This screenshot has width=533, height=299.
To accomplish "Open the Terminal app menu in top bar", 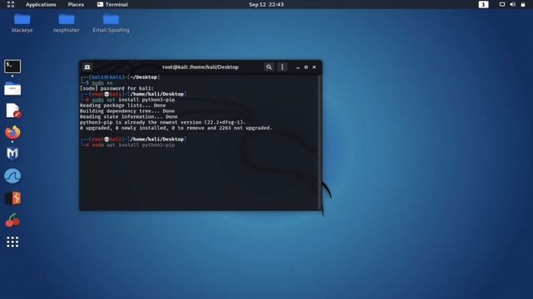I will click(112, 4).
